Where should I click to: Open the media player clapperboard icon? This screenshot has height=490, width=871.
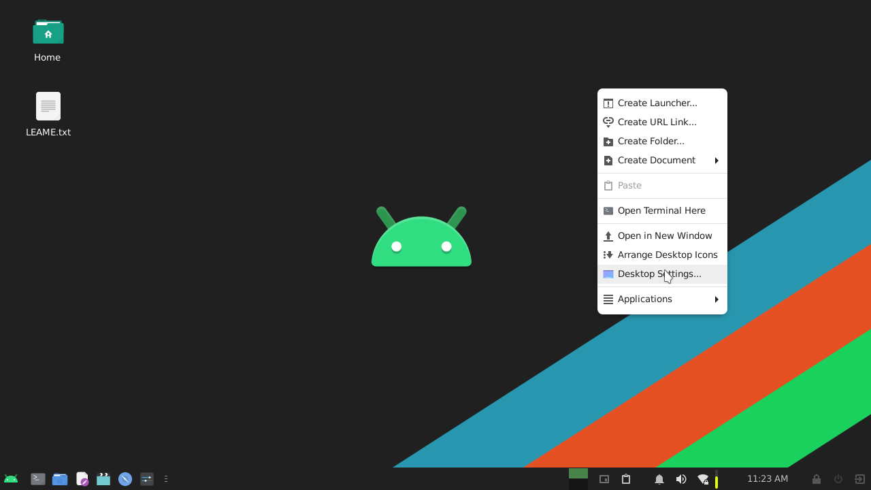coord(103,479)
